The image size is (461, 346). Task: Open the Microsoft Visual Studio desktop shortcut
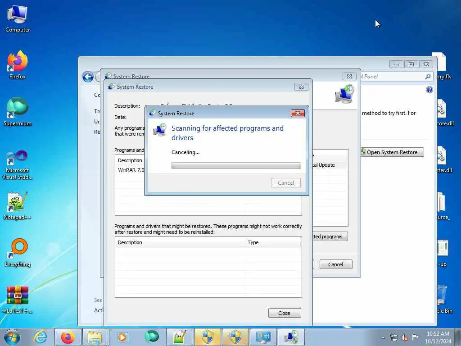pyautogui.click(x=18, y=165)
